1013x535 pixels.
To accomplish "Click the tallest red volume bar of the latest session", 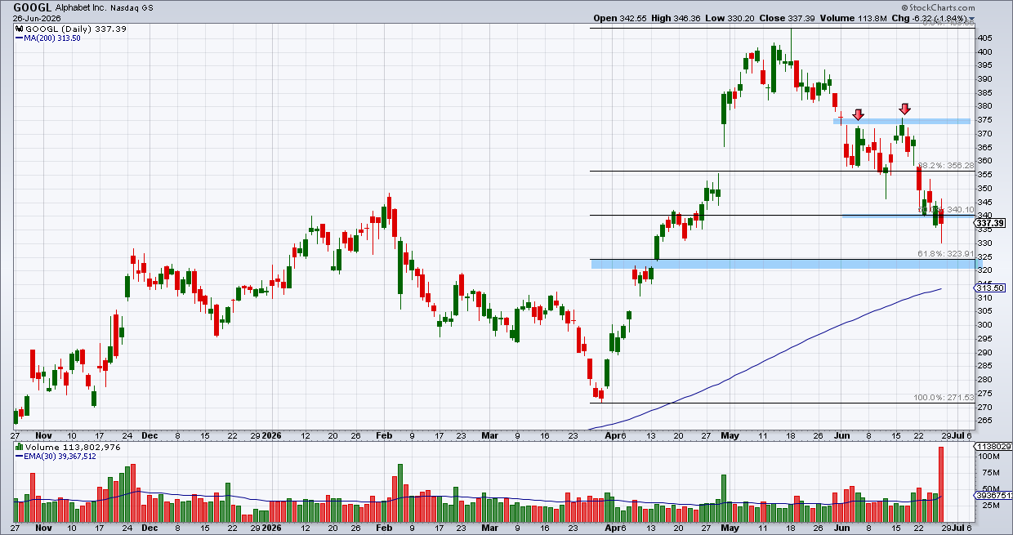I will point(942,485).
